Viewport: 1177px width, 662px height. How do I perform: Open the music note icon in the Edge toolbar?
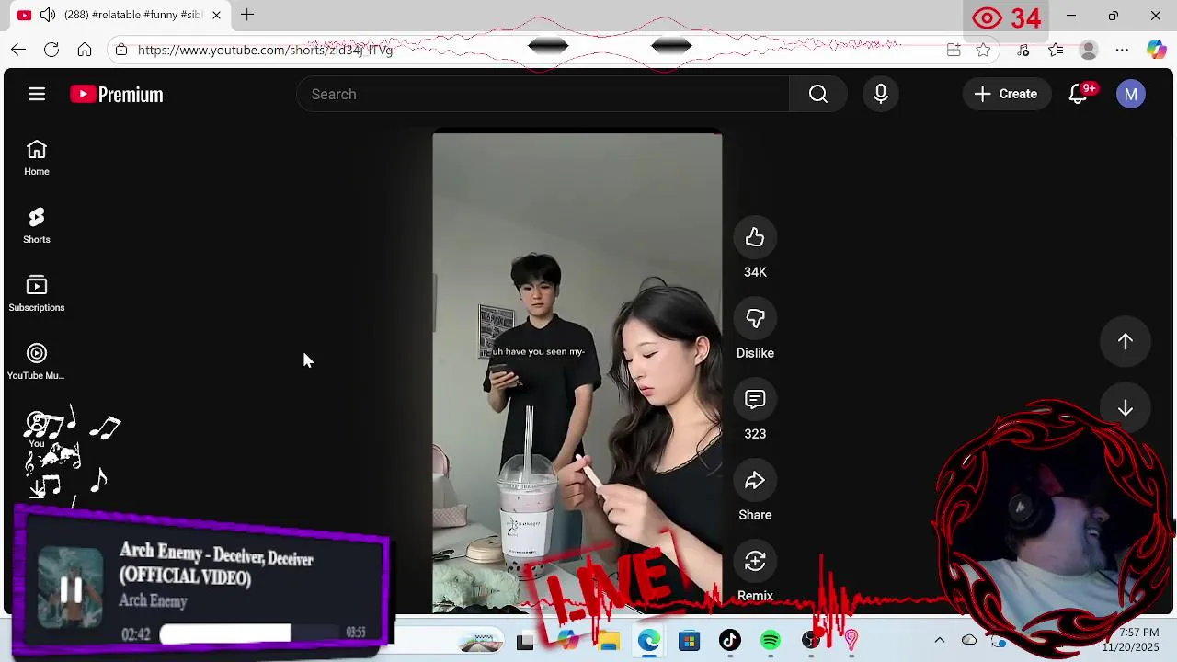(x=1023, y=50)
